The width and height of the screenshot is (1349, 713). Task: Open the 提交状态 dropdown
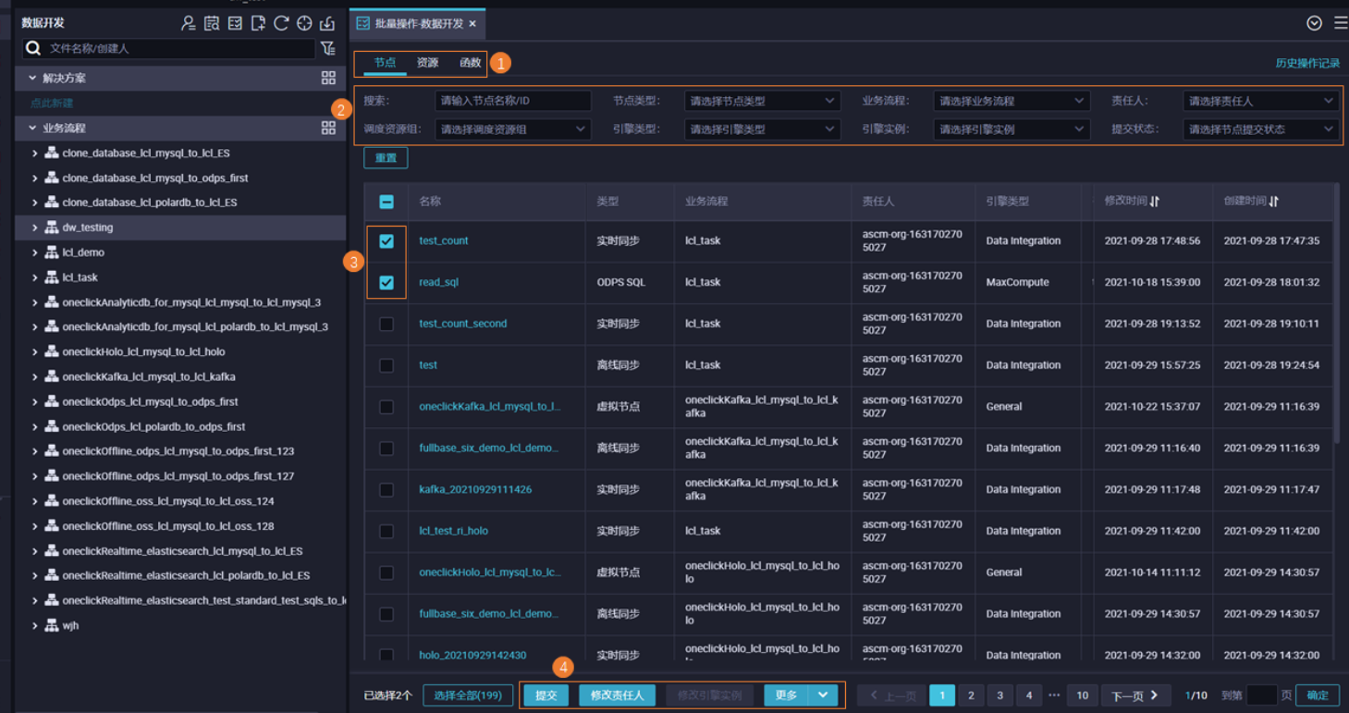pos(1260,129)
